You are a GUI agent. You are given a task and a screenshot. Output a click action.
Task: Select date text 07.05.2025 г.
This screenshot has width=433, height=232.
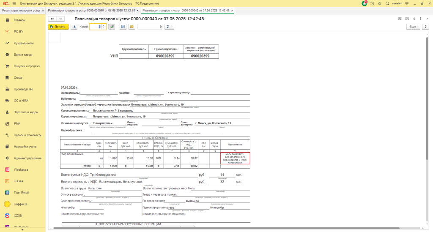(x=69, y=87)
